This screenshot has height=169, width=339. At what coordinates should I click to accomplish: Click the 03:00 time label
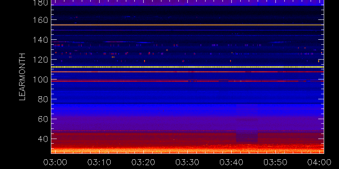(55, 162)
